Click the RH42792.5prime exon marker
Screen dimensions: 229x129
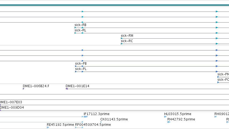tap(169, 122)
